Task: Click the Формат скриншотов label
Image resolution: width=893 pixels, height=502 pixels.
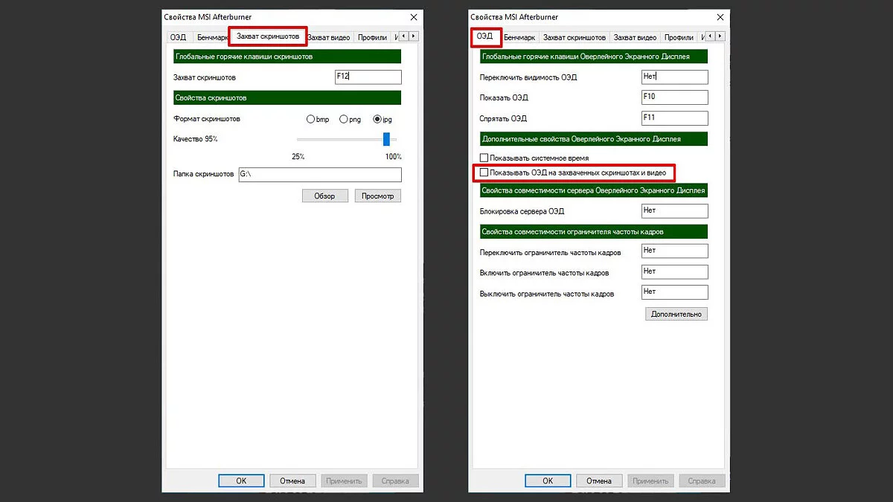Action: [x=207, y=119]
